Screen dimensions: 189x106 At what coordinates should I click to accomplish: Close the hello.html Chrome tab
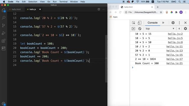(x=152, y=7)
